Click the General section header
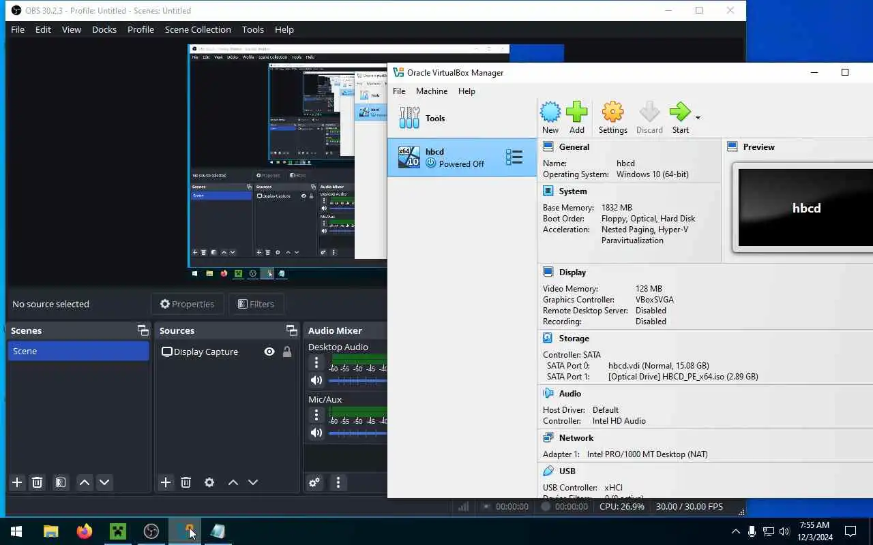873x545 pixels. coord(574,146)
